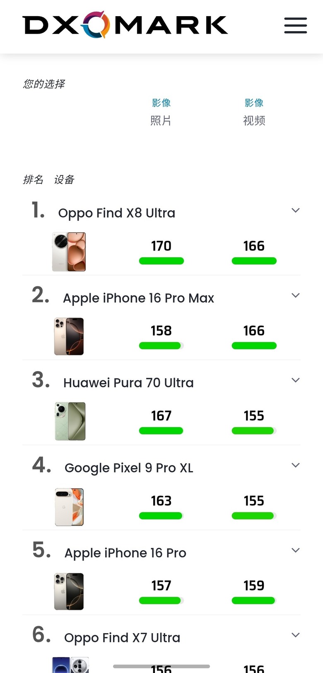
Task: Open the Google Pixel 9 Pro XL link
Action: click(129, 468)
